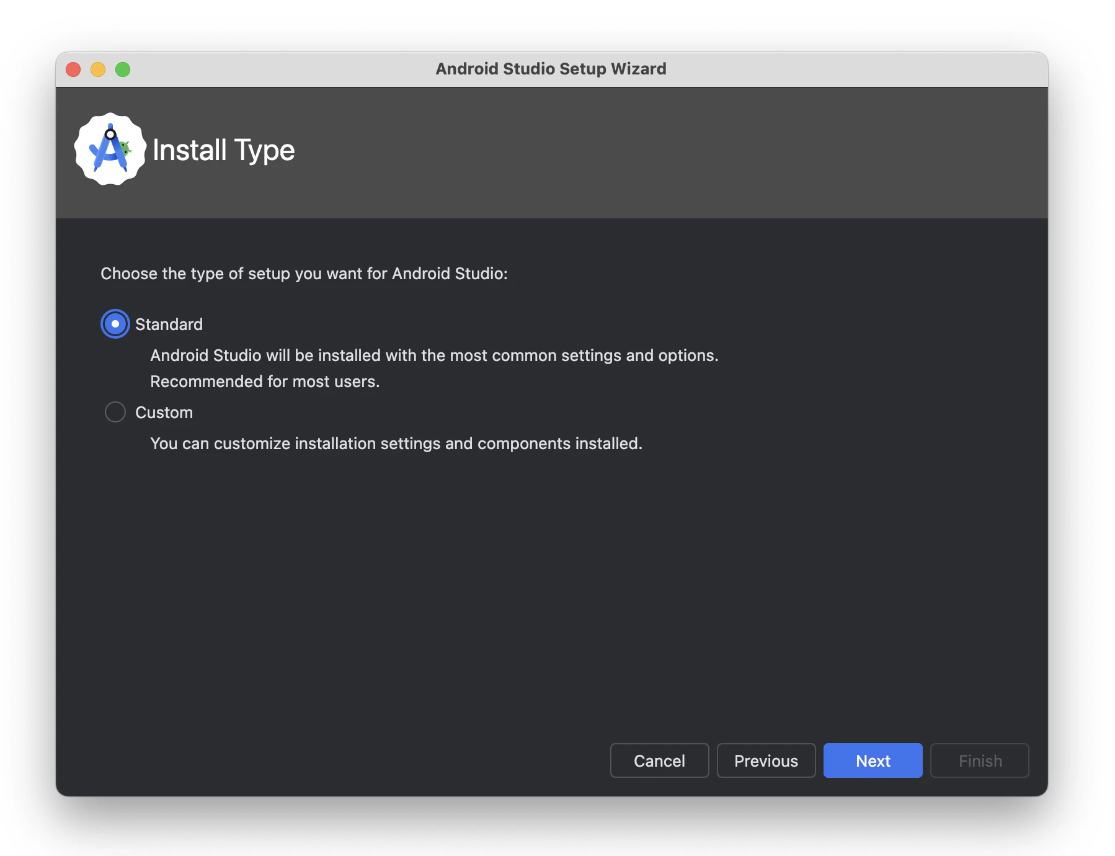
Task: Click 'Recommended for most users.' text
Action: click(x=265, y=381)
